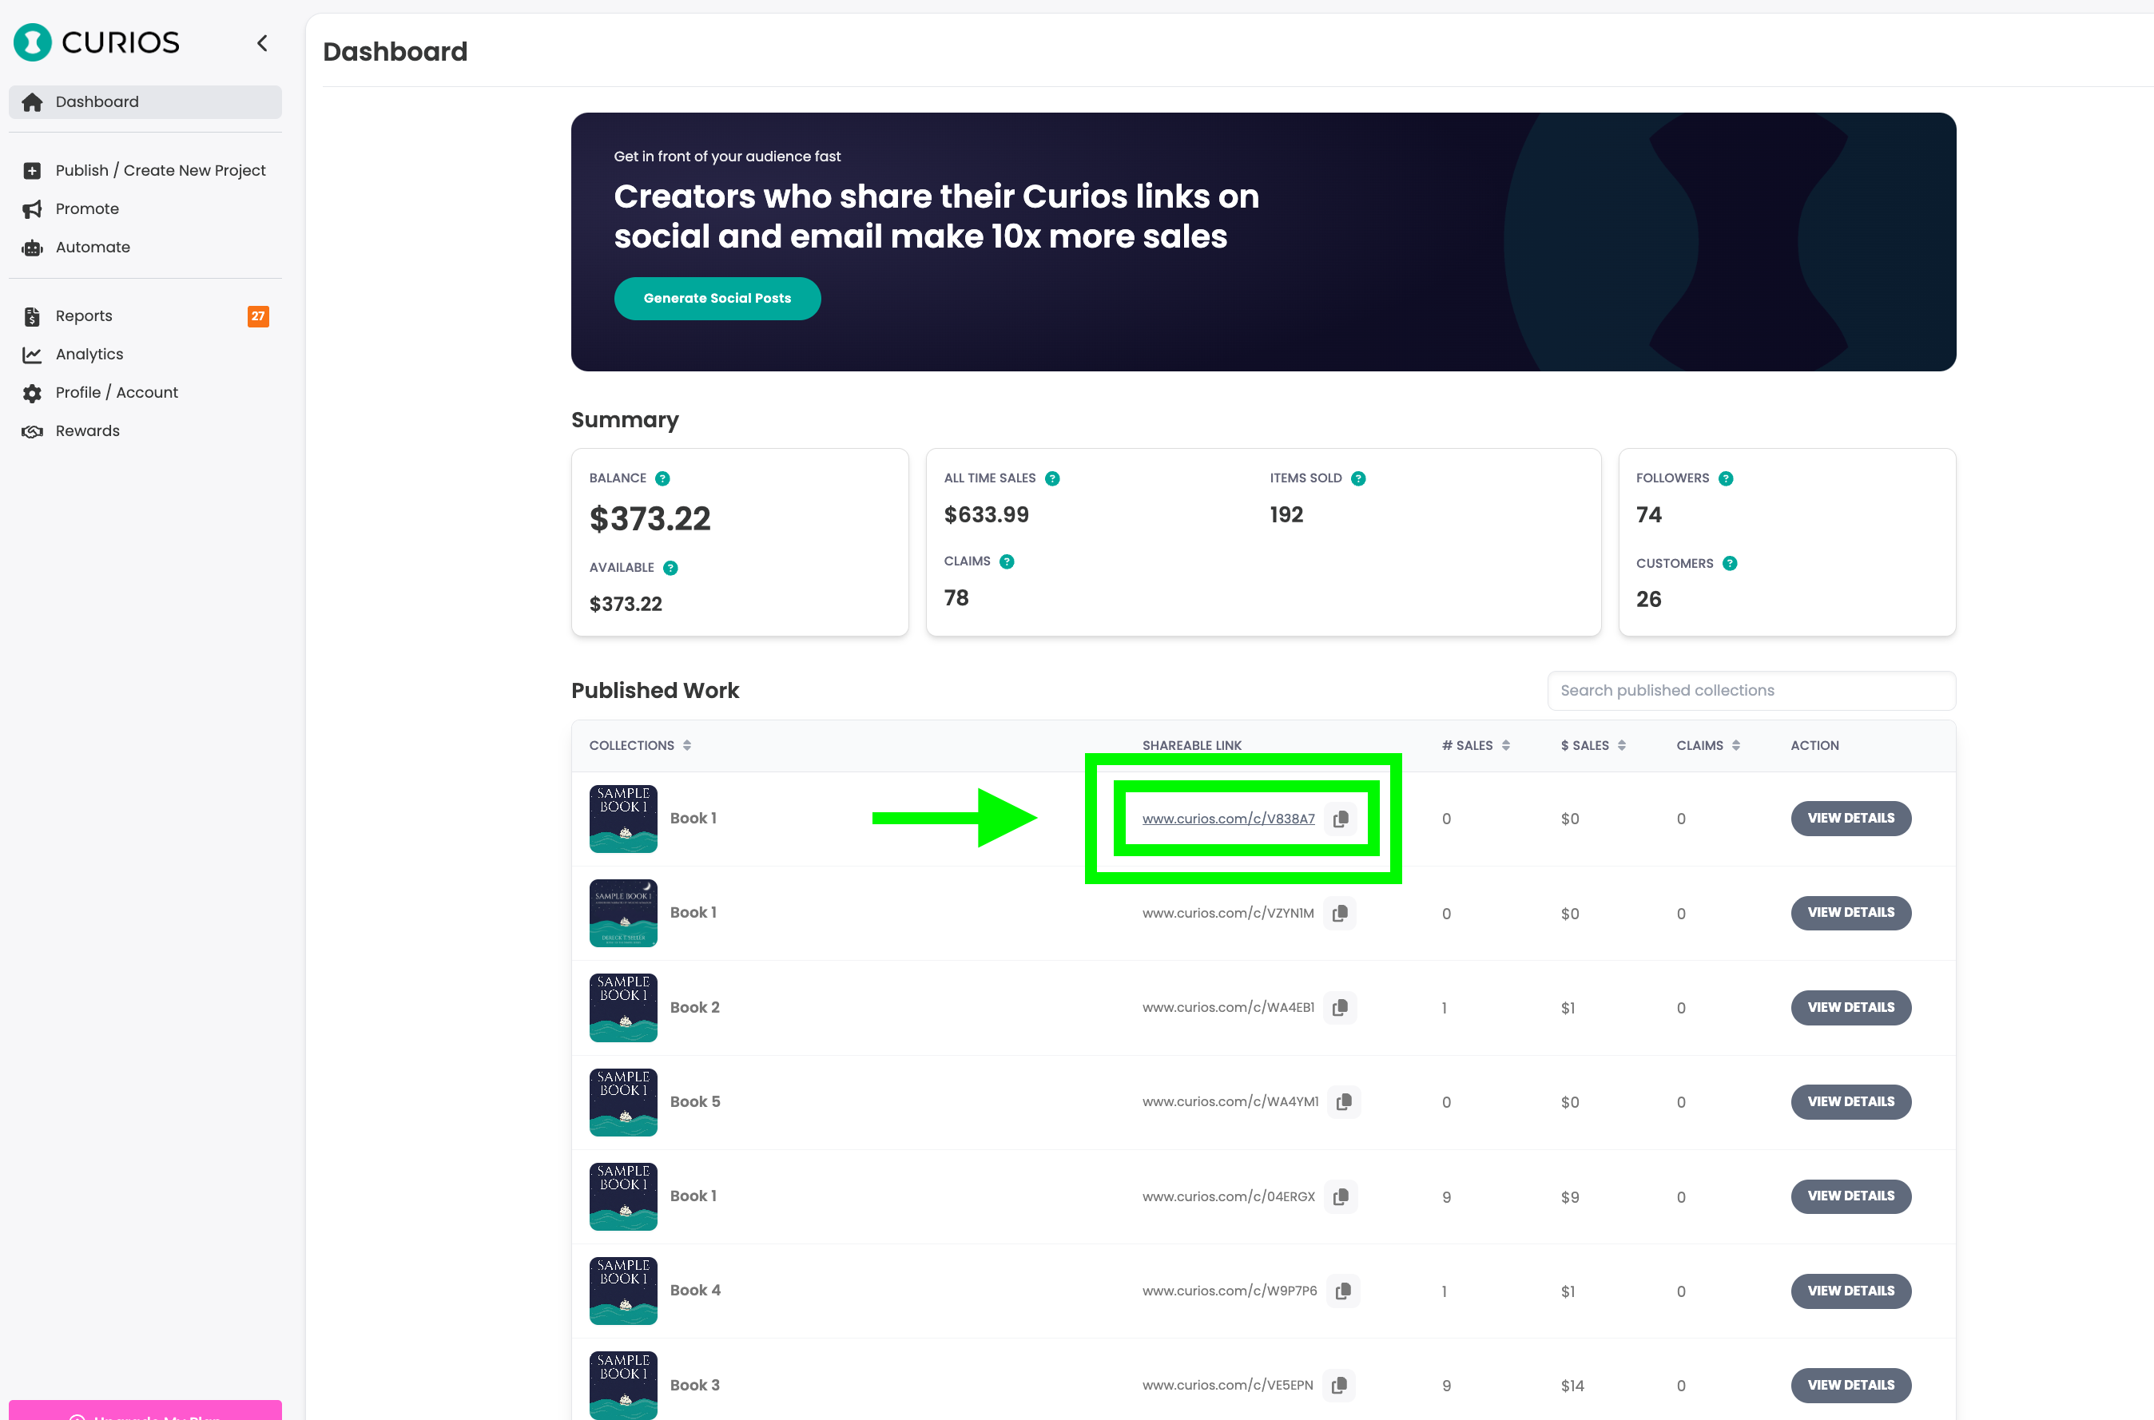Screen dimensions: 2154x1420
Task: Copy the 04ERGX shareable link
Action: 1341,1196
